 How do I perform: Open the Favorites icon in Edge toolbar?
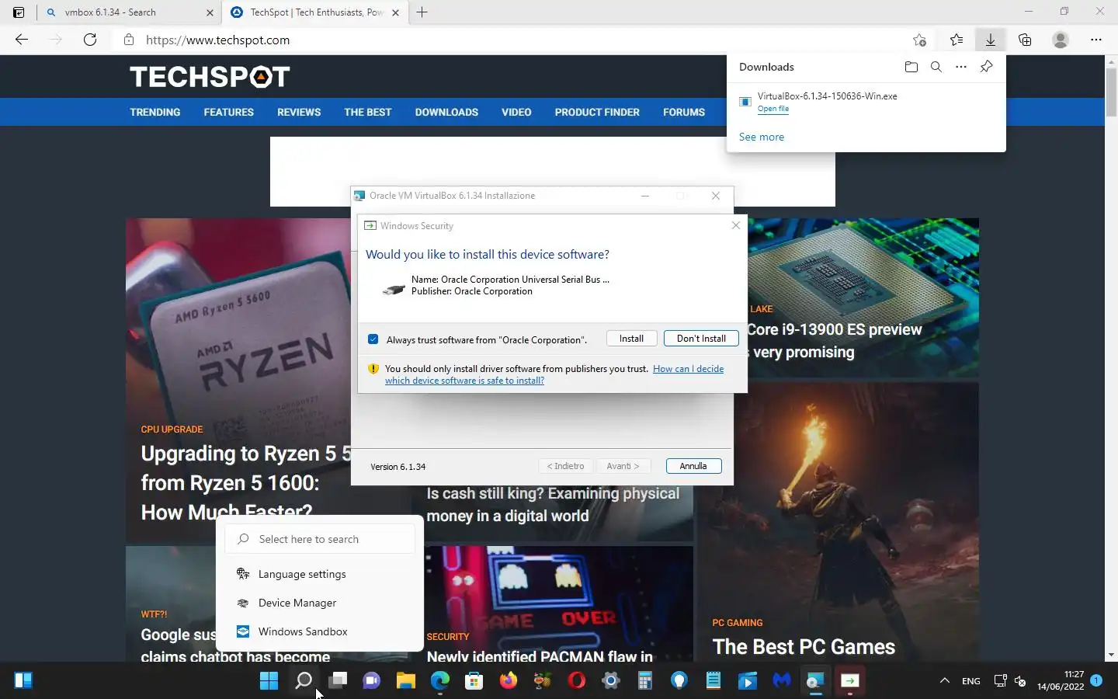[x=957, y=40]
